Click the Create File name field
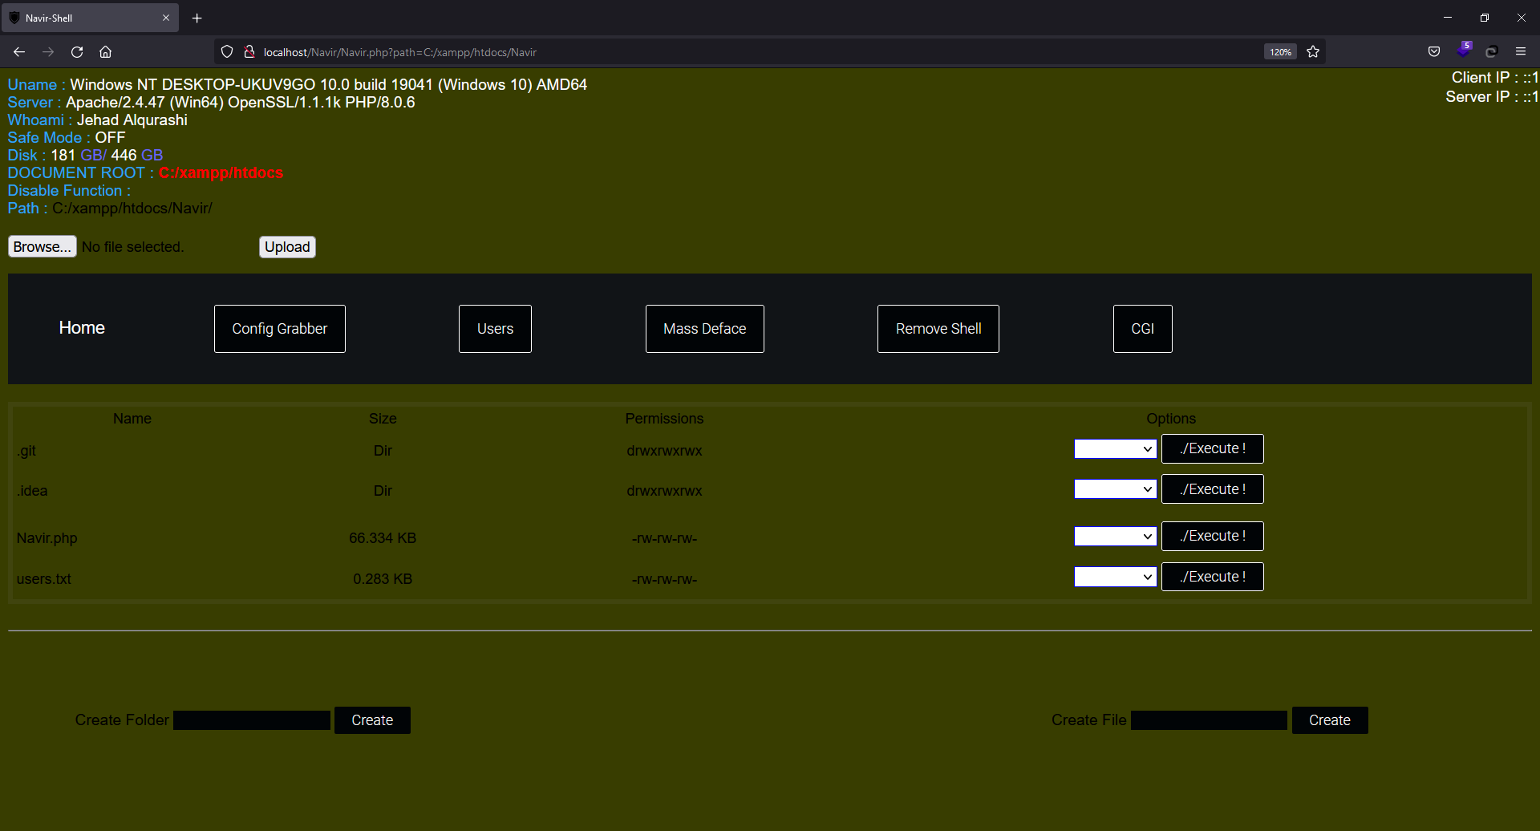This screenshot has width=1540, height=831. point(1209,720)
